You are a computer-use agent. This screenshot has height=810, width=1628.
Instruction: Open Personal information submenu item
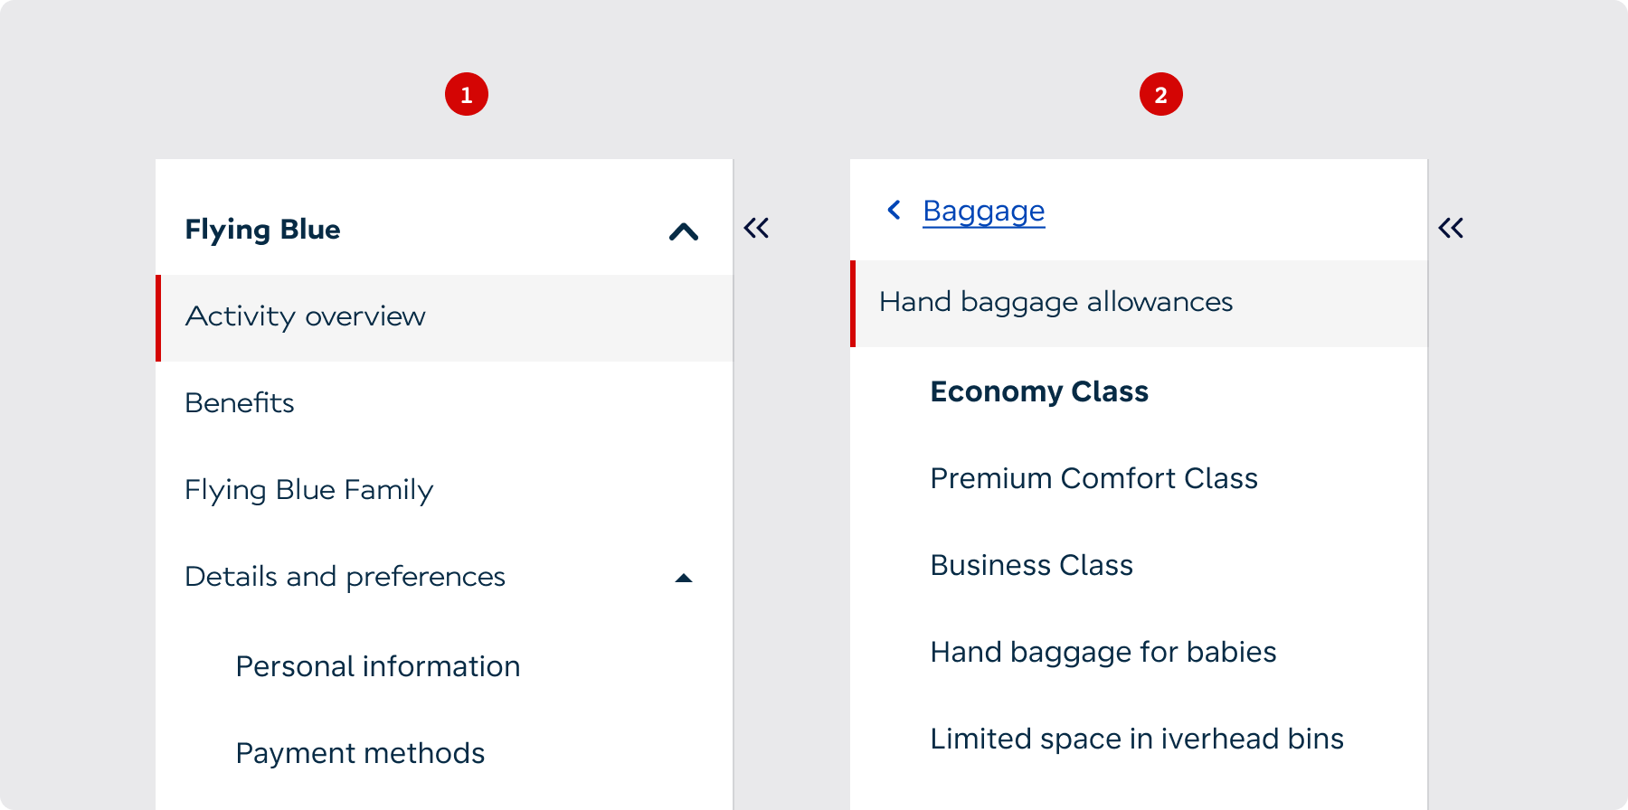pyautogui.click(x=378, y=666)
